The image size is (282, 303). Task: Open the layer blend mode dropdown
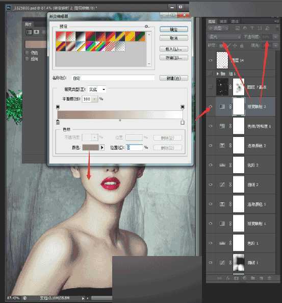click(x=224, y=37)
